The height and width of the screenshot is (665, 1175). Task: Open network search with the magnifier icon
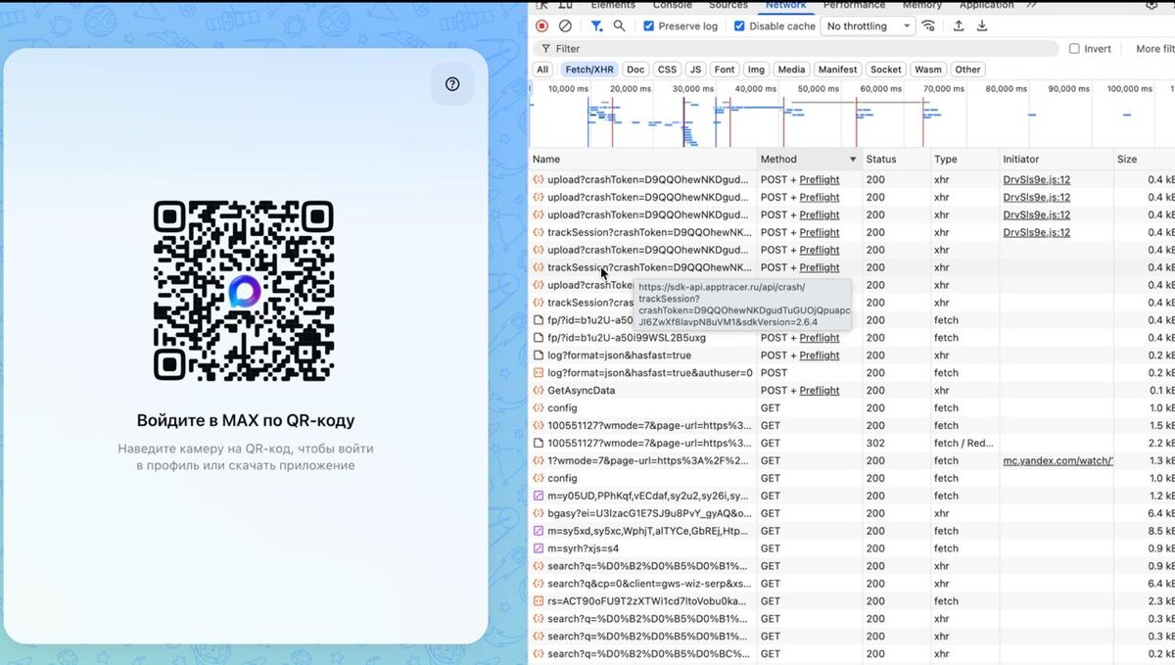point(619,26)
